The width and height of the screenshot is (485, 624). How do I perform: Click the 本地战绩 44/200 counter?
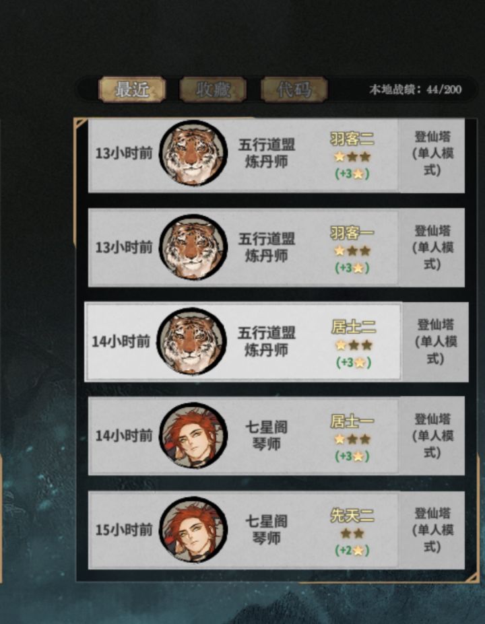pos(416,90)
